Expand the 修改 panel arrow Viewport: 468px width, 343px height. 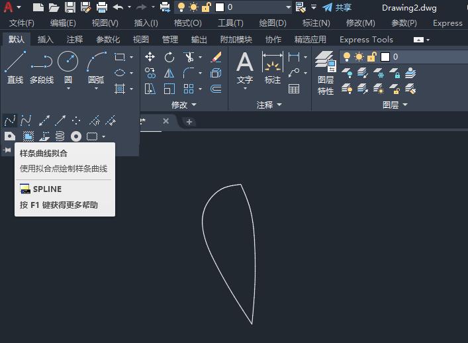pyautogui.click(x=194, y=105)
